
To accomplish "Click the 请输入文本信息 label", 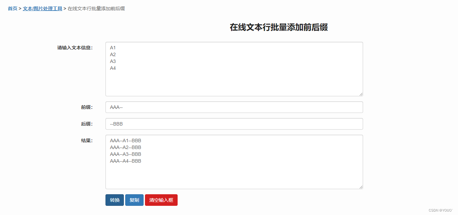I will (75, 48).
